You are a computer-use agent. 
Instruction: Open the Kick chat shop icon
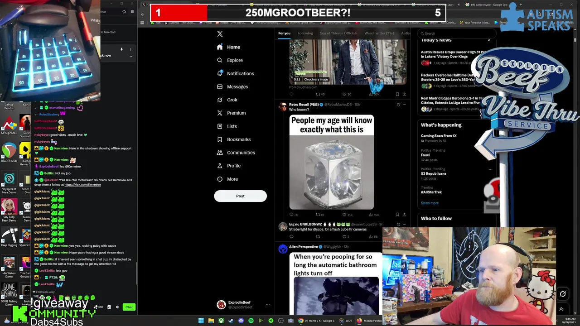[109, 307]
